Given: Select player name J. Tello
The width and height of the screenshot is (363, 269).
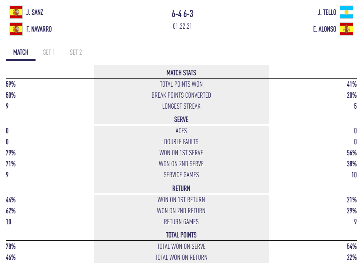Looking at the screenshot, I should coord(327,12).
